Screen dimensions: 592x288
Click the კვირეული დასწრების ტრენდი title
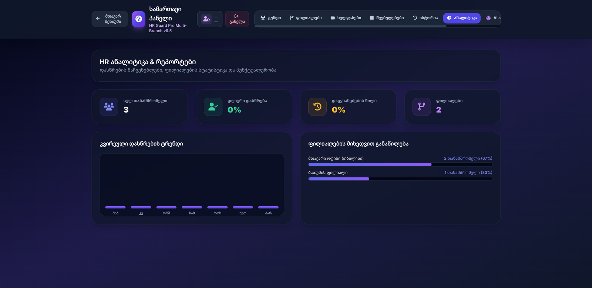141,144
